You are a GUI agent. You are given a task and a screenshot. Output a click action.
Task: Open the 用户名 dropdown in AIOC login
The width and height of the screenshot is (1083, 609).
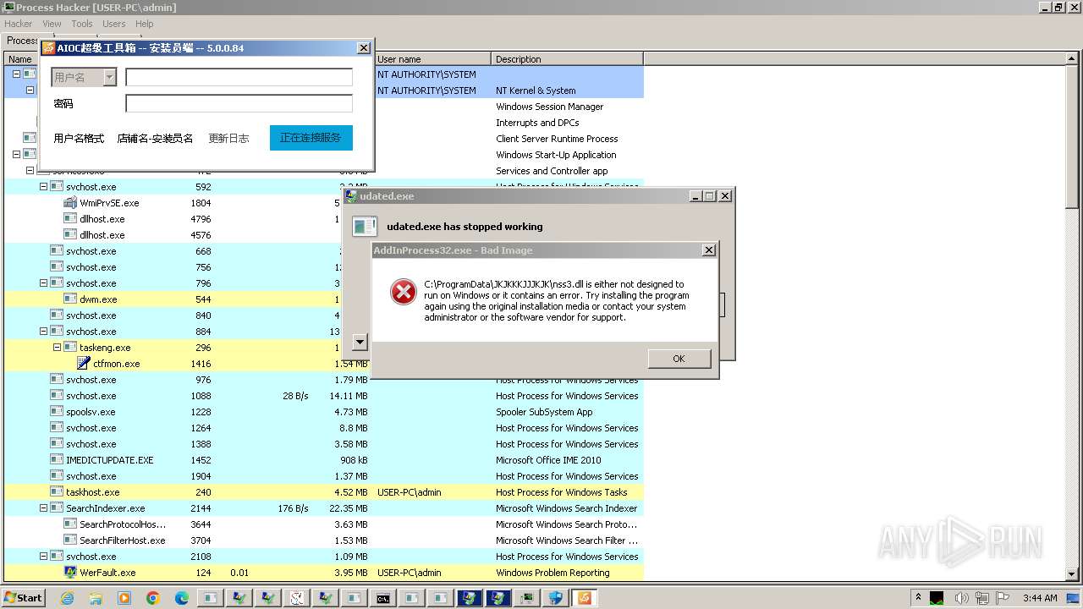109,78
